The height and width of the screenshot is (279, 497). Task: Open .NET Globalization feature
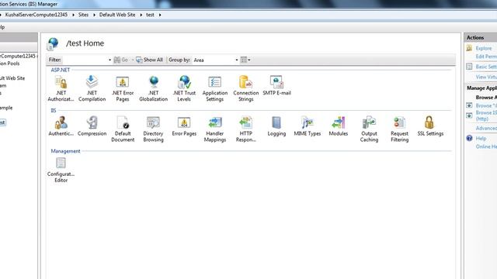point(154,88)
